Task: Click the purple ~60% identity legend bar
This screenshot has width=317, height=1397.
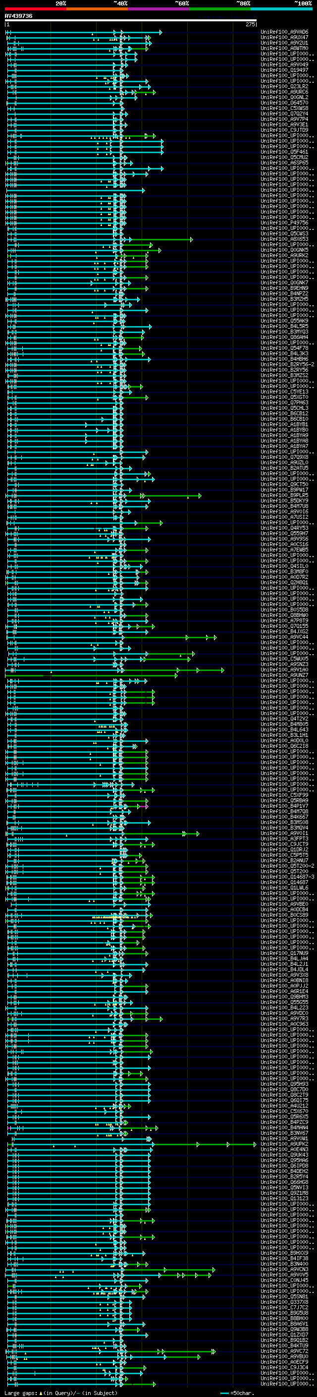Action: click(159, 9)
